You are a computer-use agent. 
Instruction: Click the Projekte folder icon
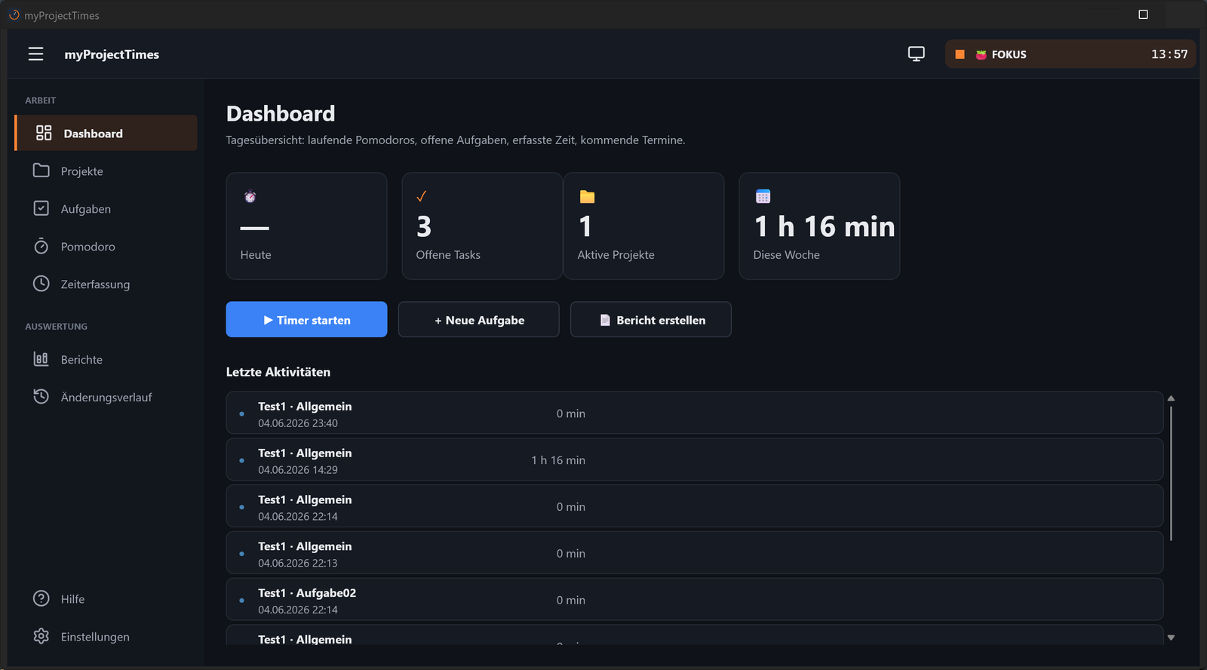(x=41, y=171)
